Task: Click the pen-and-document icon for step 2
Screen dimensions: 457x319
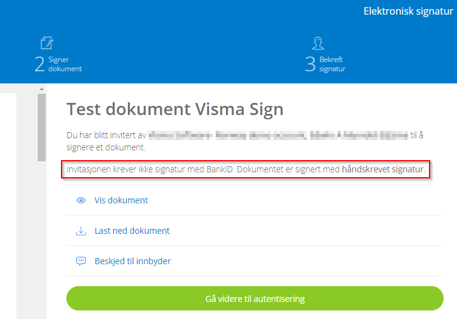Action: (x=47, y=43)
